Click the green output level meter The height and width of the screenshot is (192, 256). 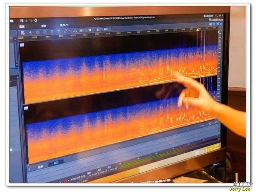coord(153,158)
